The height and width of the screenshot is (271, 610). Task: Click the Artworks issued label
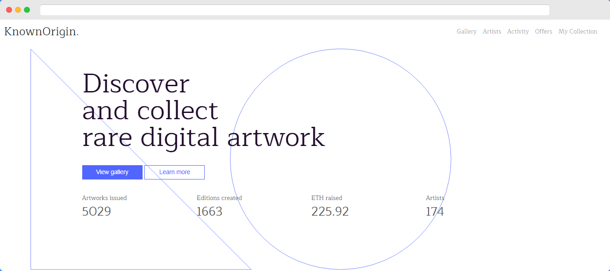[x=104, y=198]
